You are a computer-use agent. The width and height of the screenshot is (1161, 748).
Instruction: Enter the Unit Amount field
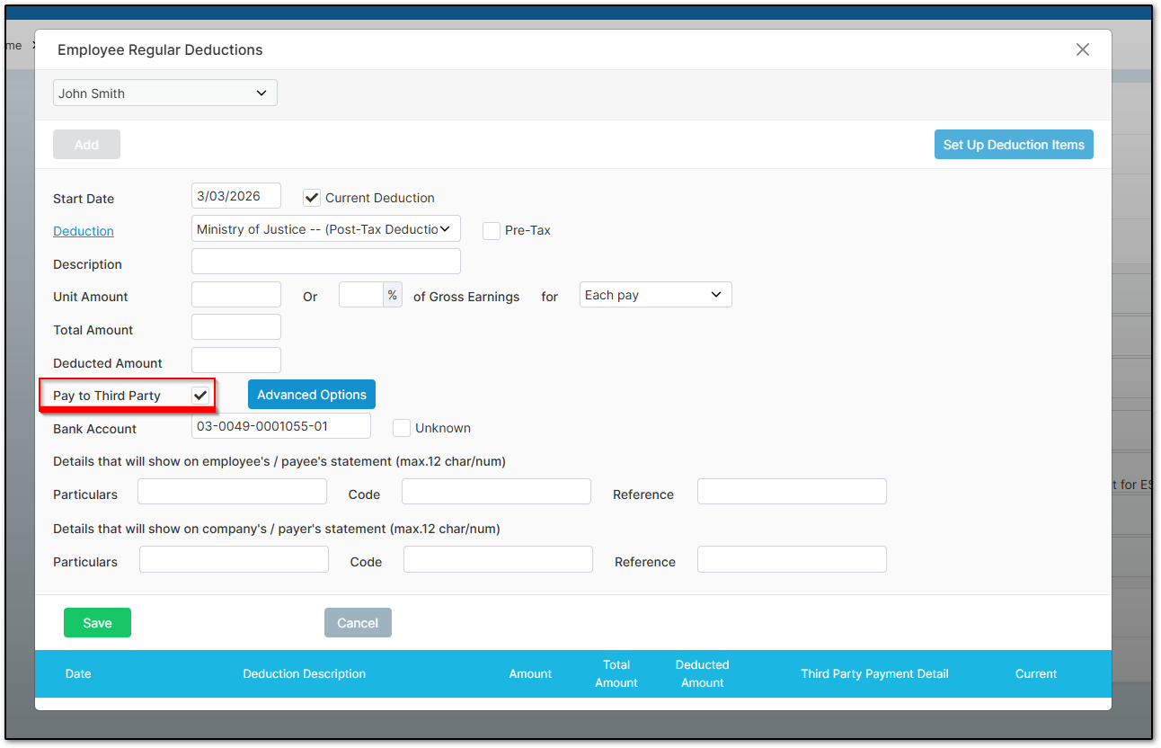click(x=235, y=294)
